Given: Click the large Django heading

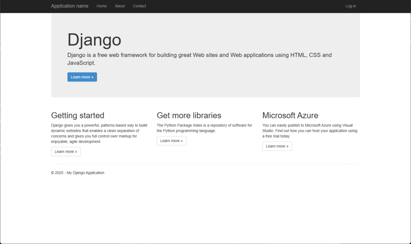Looking at the screenshot, I should (94, 40).
